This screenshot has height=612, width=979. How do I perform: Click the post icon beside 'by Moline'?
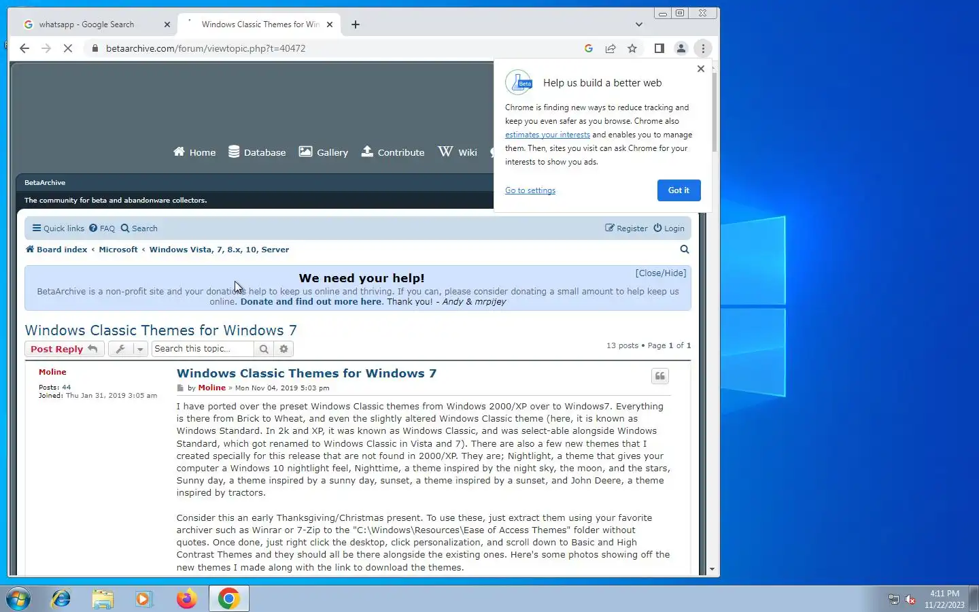(x=180, y=388)
